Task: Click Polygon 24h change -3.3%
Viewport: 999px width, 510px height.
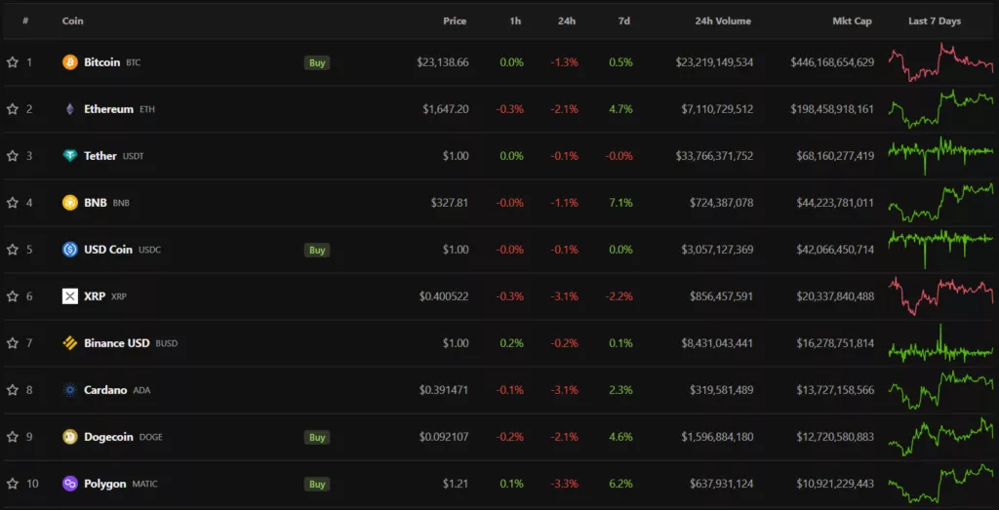Action: 565,484
